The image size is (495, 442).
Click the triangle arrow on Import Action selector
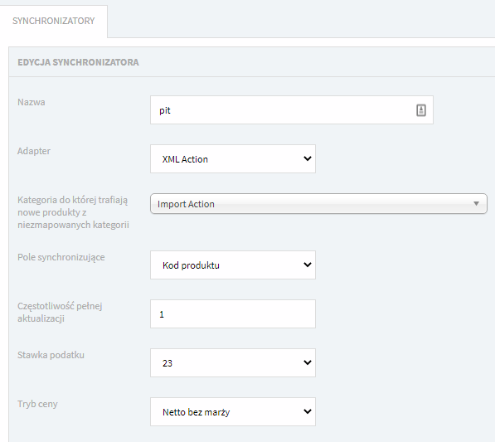(477, 204)
